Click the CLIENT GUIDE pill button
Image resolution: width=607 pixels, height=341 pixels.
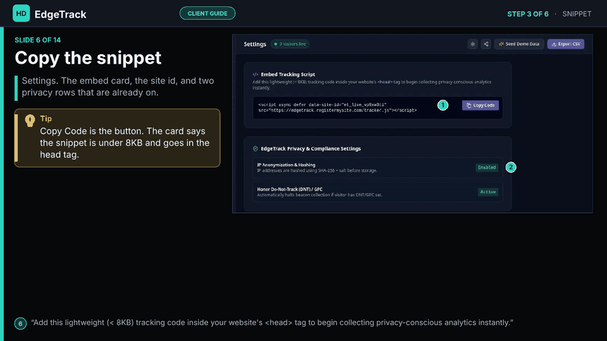pyautogui.click(x=207, y=13)
